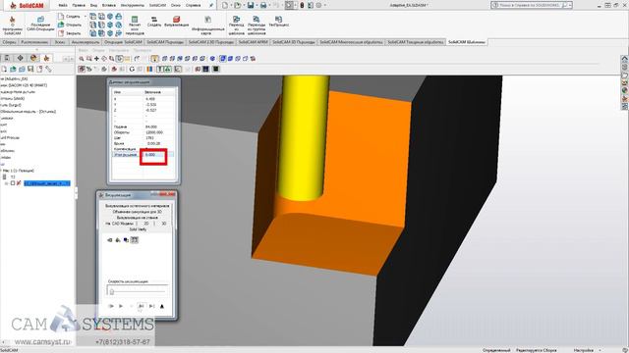Click the Угол резания value 6.000
629x353 pixels.
[x=150, y=155]
